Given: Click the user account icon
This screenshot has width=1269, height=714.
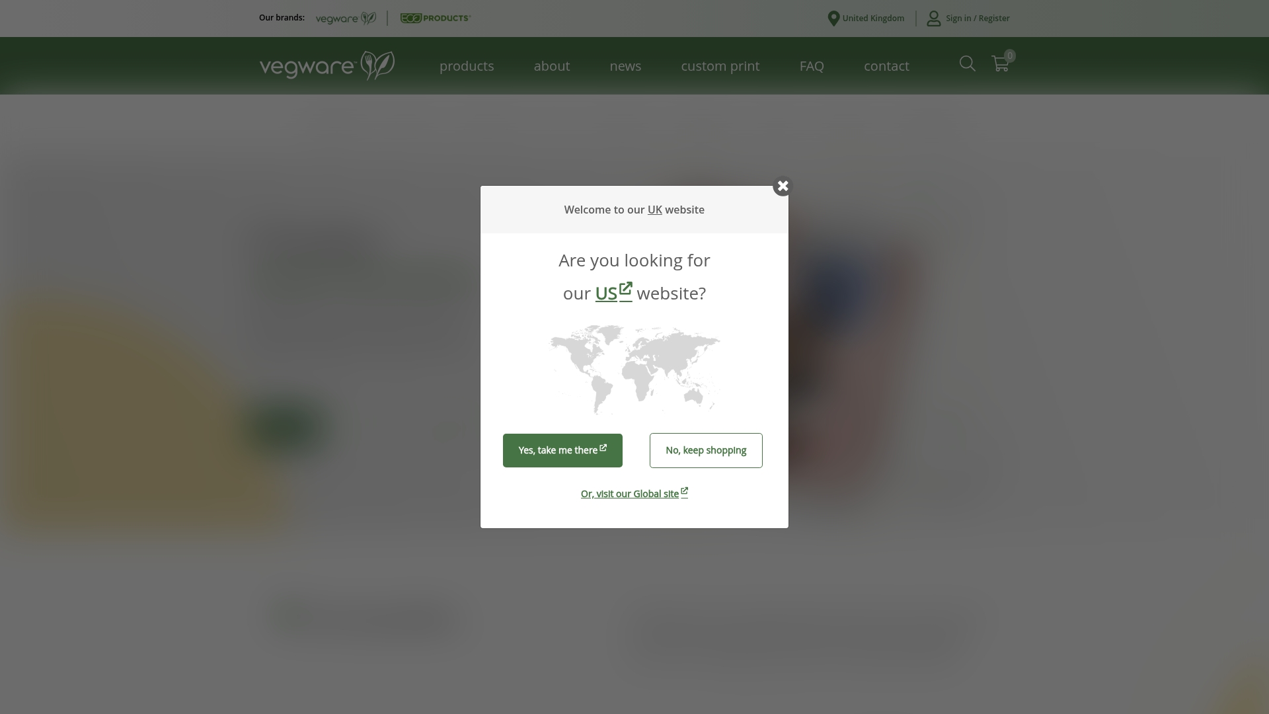Looking at the screenshot, I should [933, 18].
